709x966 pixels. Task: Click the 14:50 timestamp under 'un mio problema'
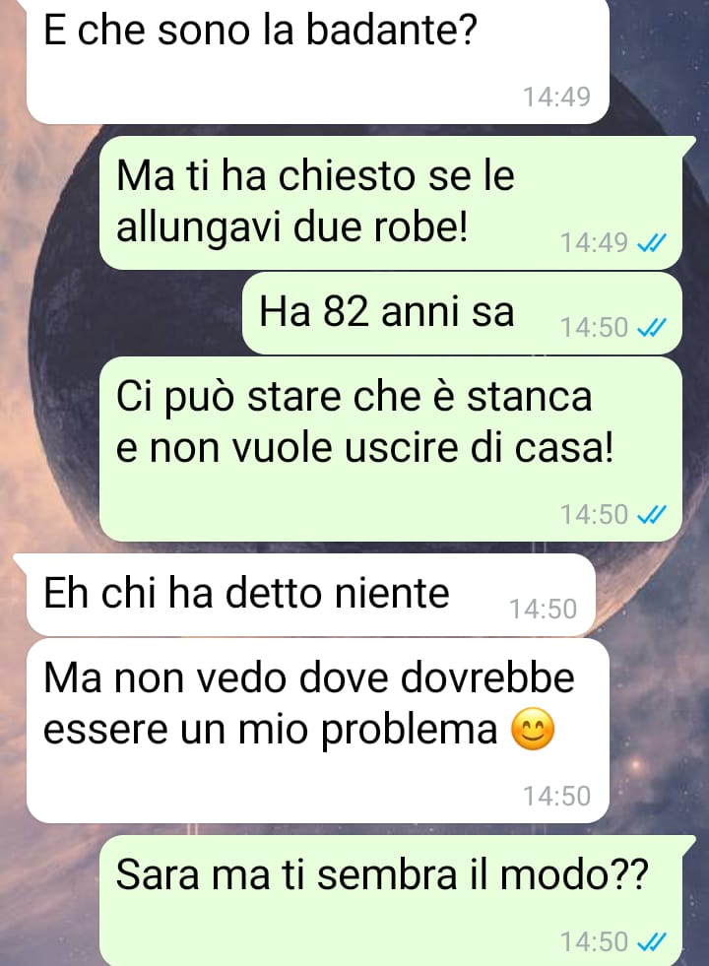(x=556, y=796)
